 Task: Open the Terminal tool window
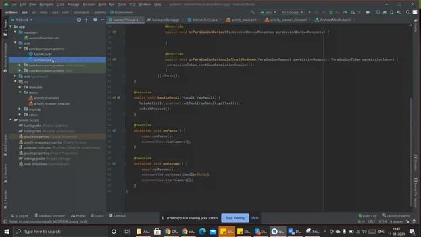(x=117, y=216)
